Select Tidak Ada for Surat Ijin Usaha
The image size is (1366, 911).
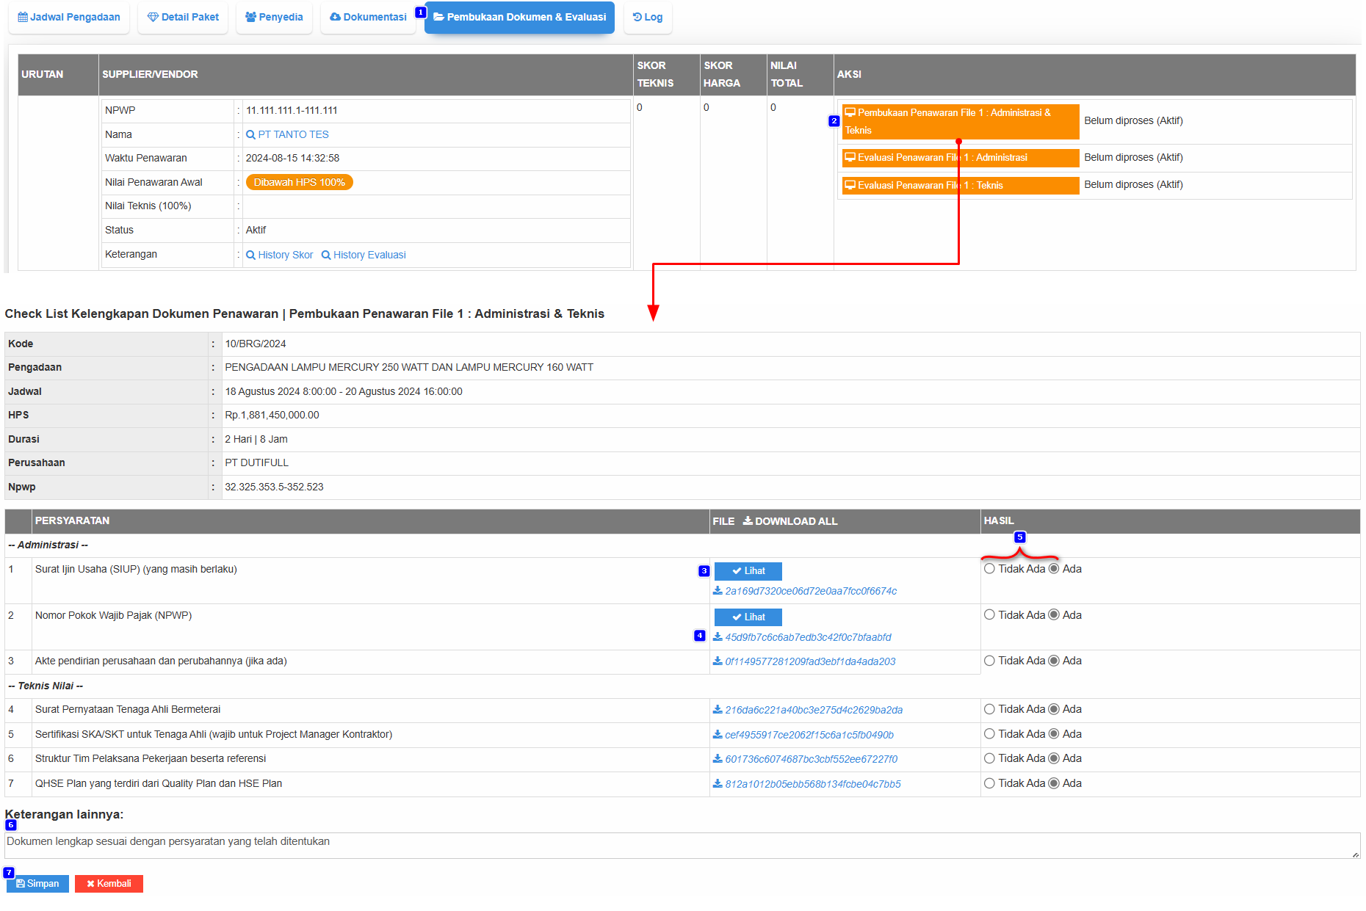click(x=989, y=569)
